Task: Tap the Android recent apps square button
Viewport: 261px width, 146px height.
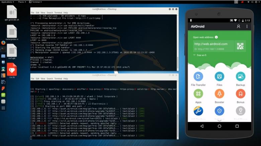Action: click(237, 126)
